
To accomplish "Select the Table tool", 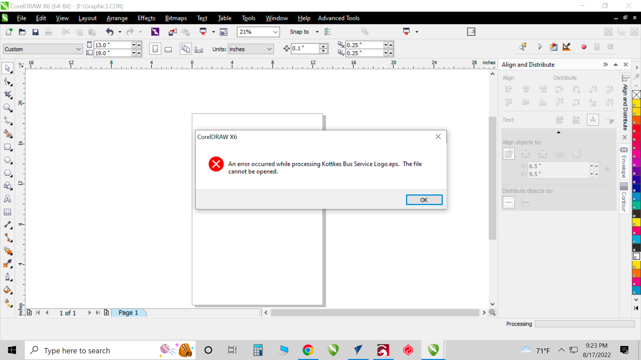I will 7,212.
